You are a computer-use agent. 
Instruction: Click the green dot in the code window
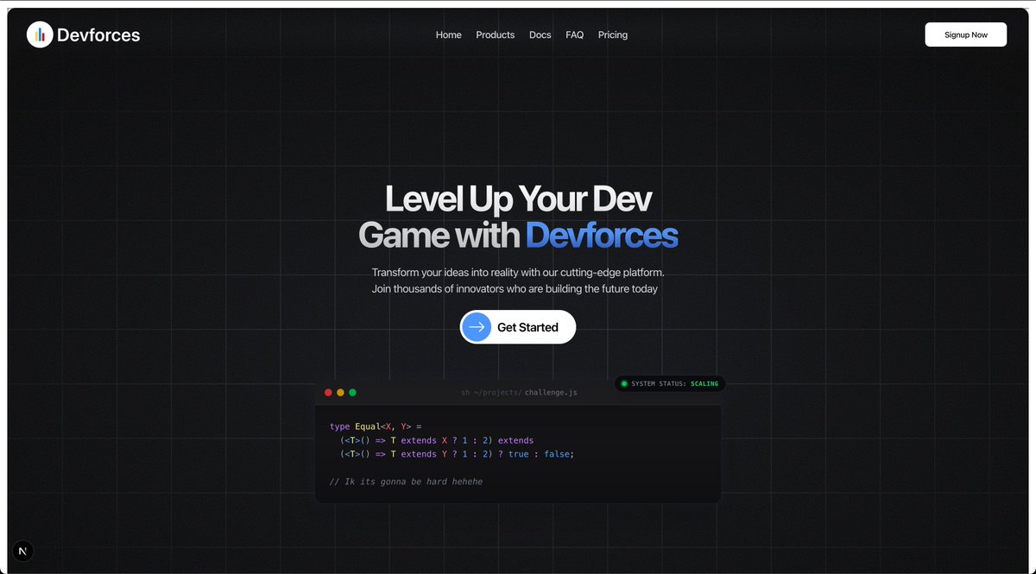[x=352, y=393]
